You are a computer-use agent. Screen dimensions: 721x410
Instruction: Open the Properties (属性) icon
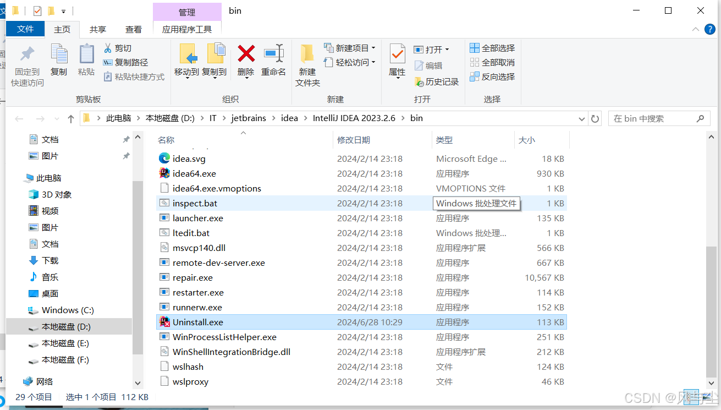397,54
